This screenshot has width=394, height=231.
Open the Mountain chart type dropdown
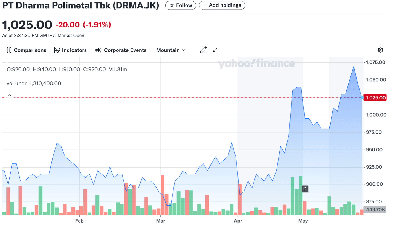click(x=170, y=50)
